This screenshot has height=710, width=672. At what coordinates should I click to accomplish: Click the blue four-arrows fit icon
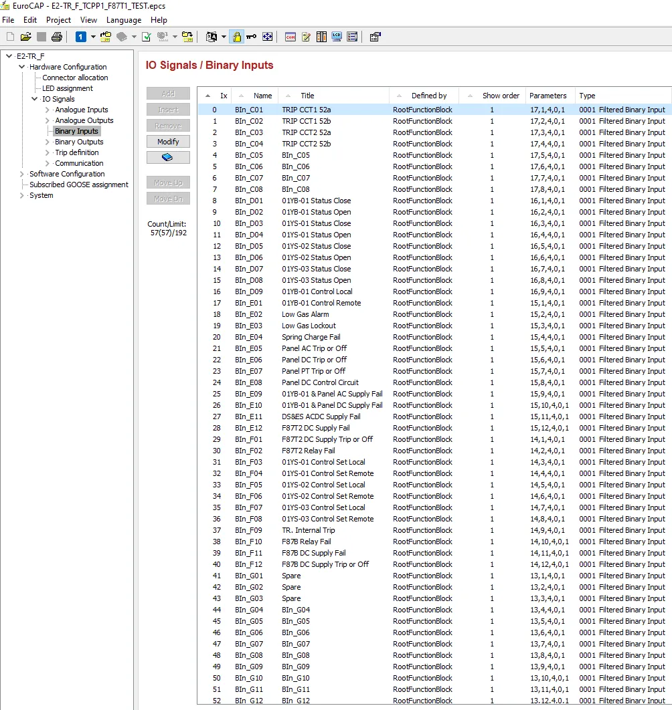[x=268, y=37]
